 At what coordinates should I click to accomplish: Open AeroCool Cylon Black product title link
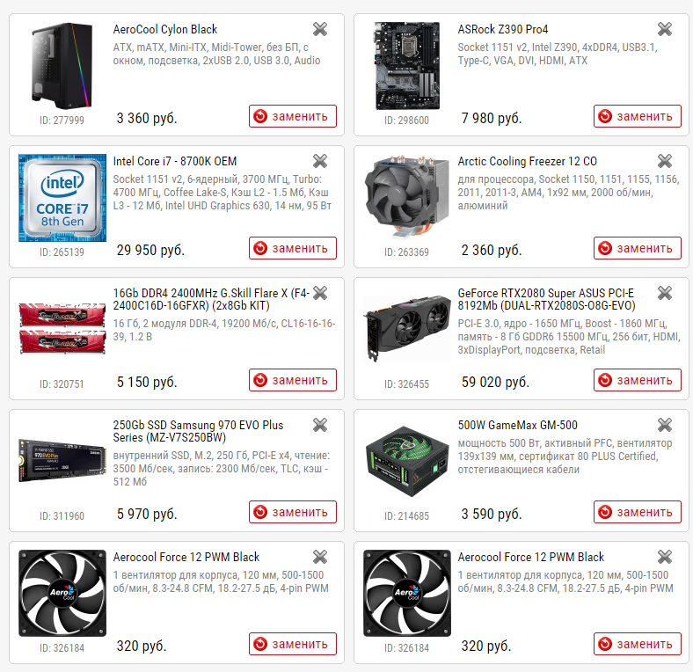tap(164, 29)
